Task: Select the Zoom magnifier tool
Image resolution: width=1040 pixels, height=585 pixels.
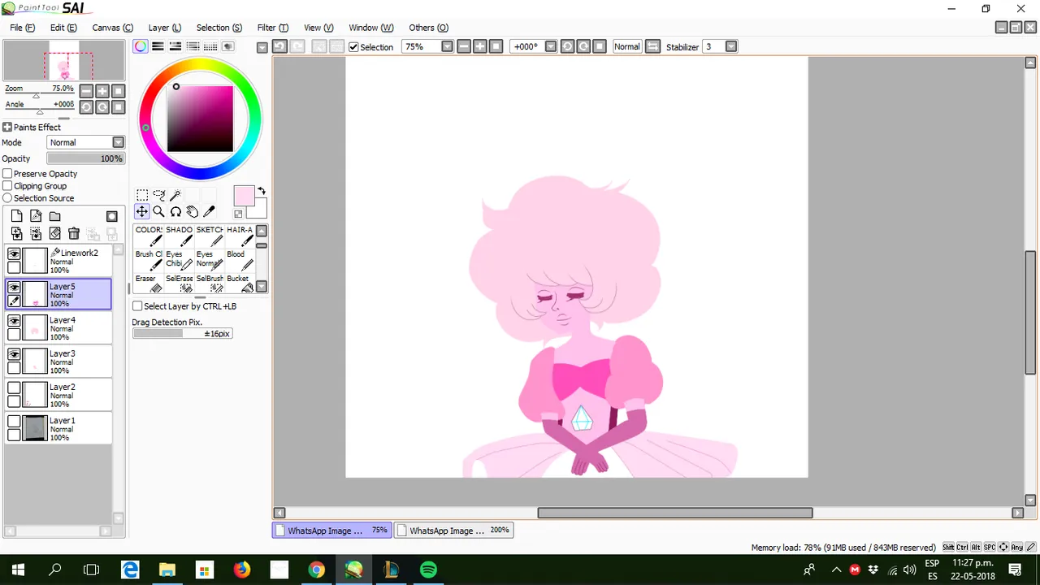Action: tap(158, 211)
